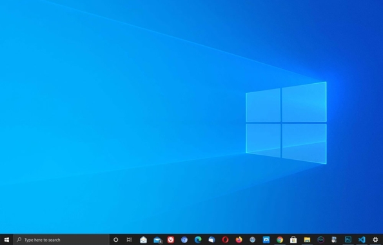Open the icon left of Photoshop
383x245 pixels.
pos(334,240)
